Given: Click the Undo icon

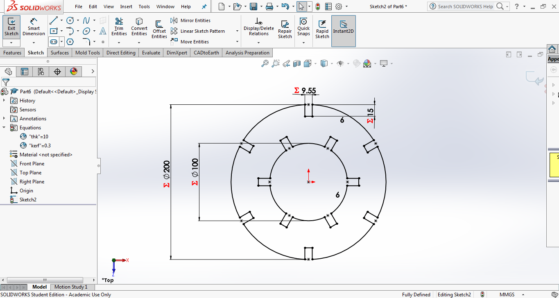Looking at the screenshot, I should click(285, 7).
